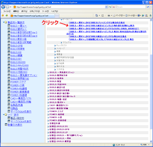Viewport: 153px width, 147px height.
Task: Click the folder icon beside ツリー表示
Action: pyautogui.click(x=6, y=114)
